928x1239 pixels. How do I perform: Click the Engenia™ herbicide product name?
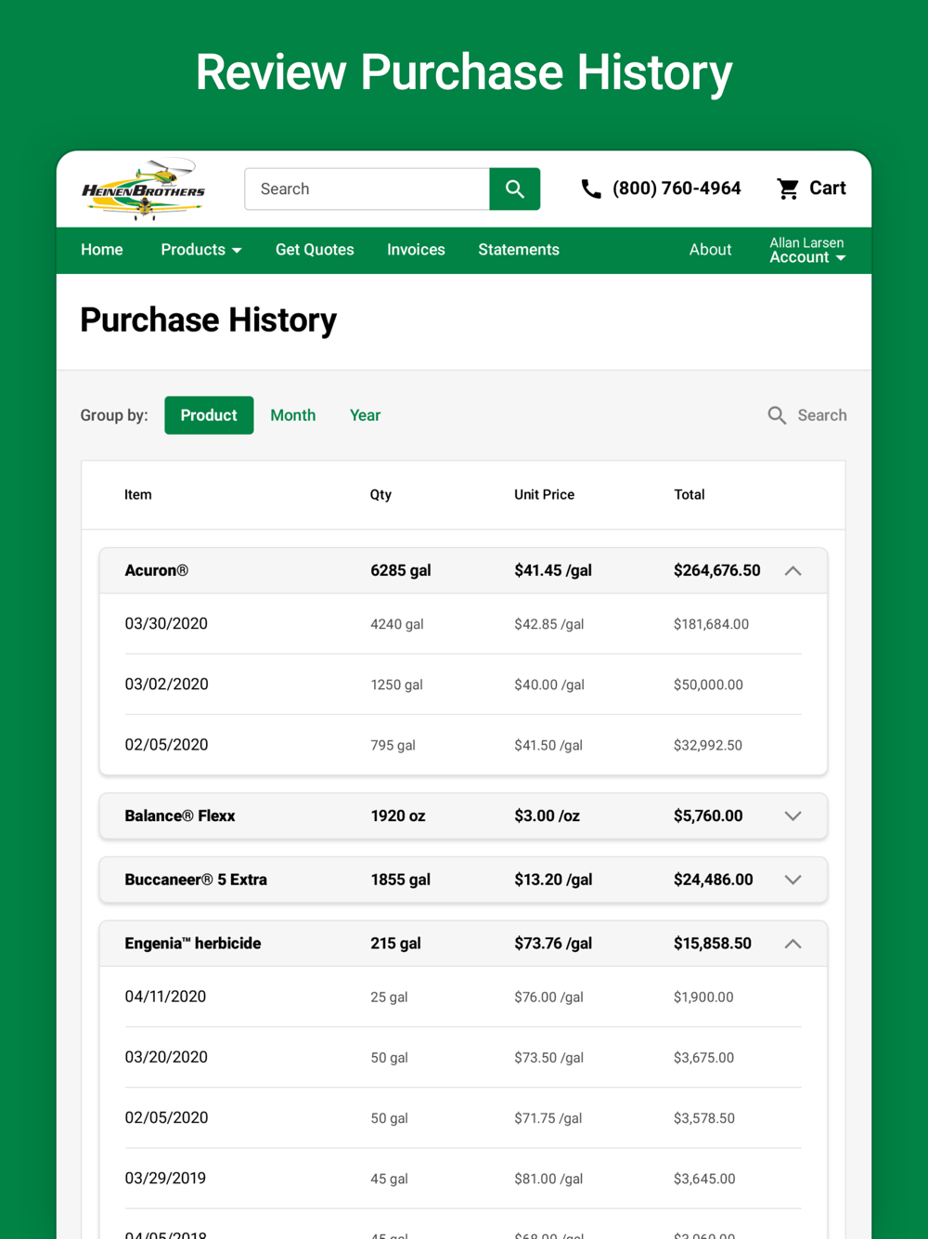pyautogui.click(x=193, y=943)
